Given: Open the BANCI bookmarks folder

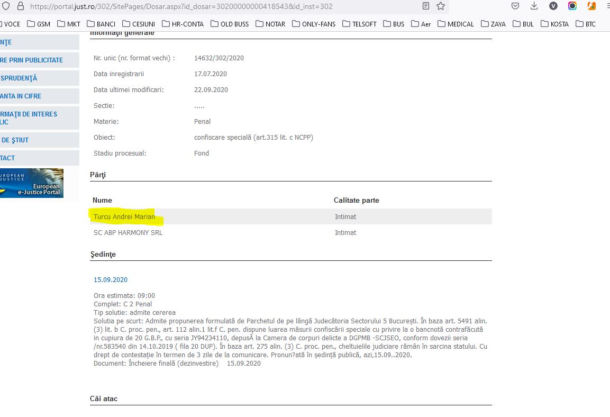Looking at the screenshot, I should (x=101, y=24).
